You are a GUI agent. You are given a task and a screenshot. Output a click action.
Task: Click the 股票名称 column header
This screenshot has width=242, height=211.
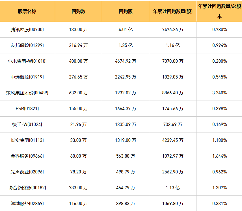pyautogui.click(x=27, y=11)
